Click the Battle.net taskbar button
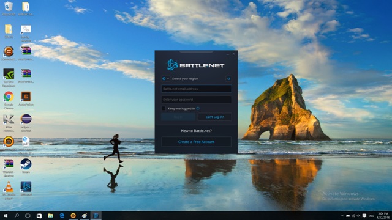 pos(96,216)
